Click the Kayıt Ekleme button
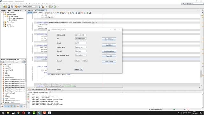Viewport: 204px width, 115px height. coord(109,39)
